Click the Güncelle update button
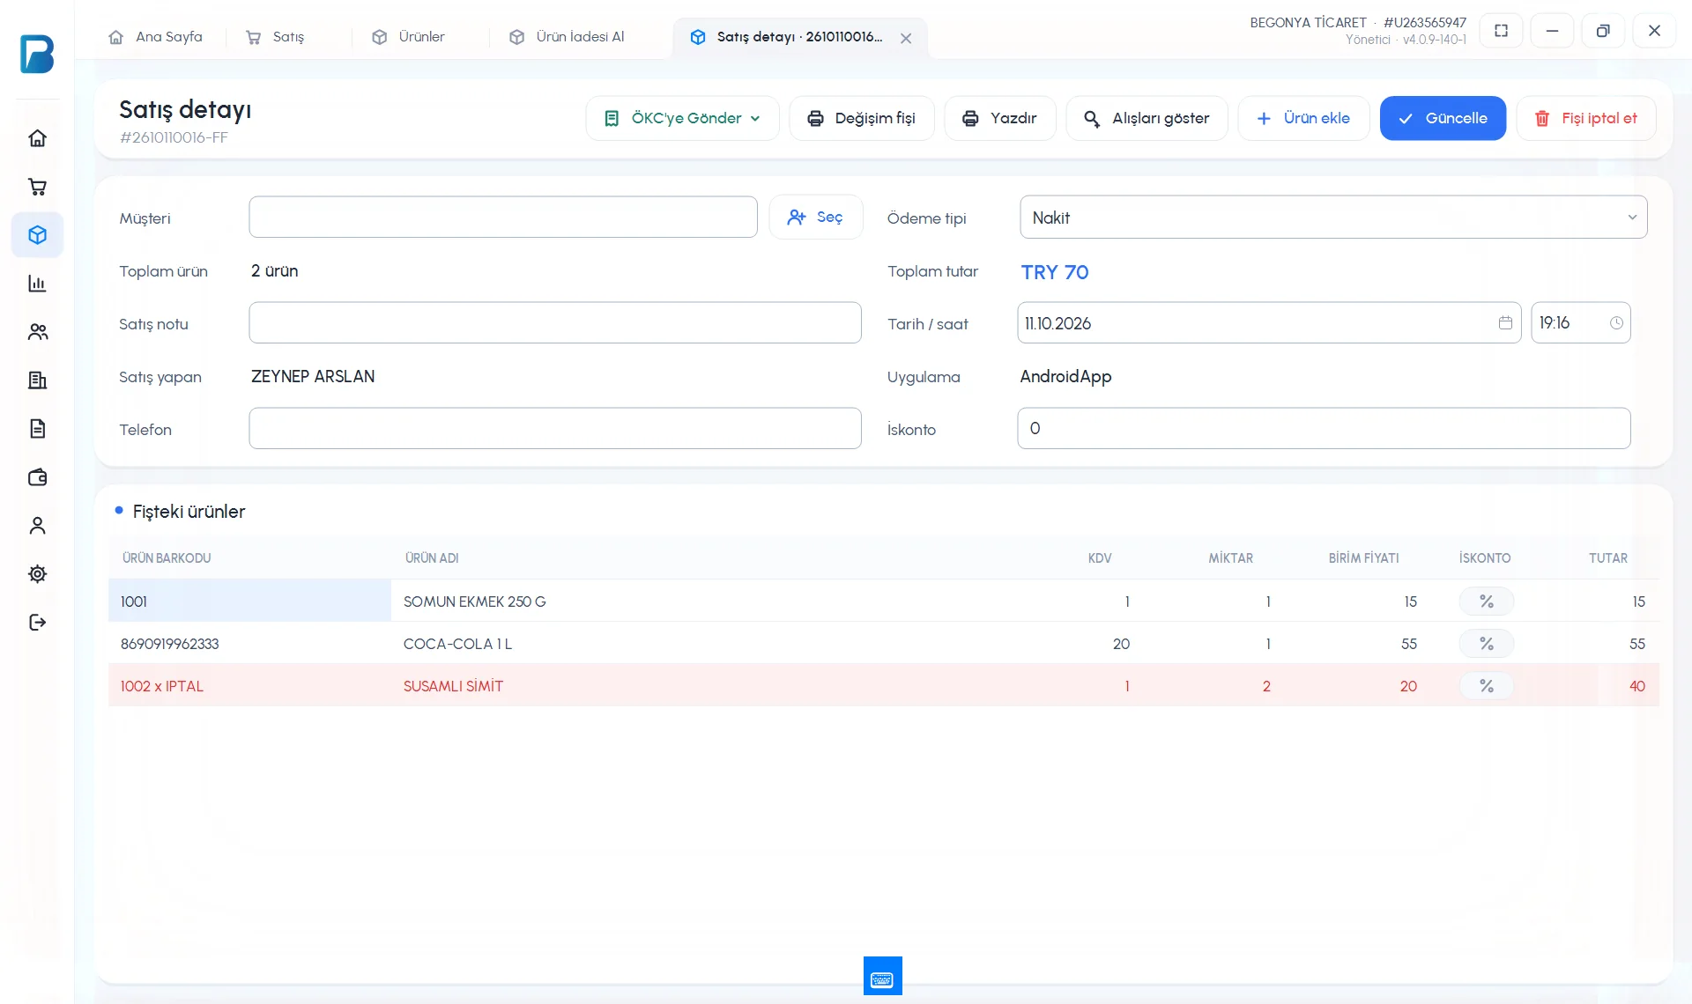1692x1004 pixels. pyautogui.click(x=1443, y=118)
